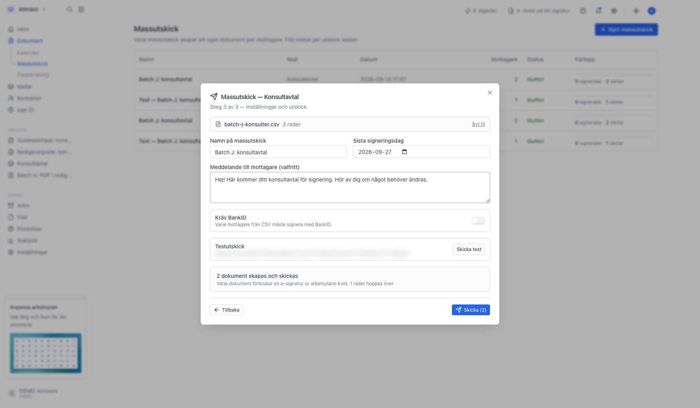
Task: Click the search magnifier icon in the top bar
Action: pos(69,9)
